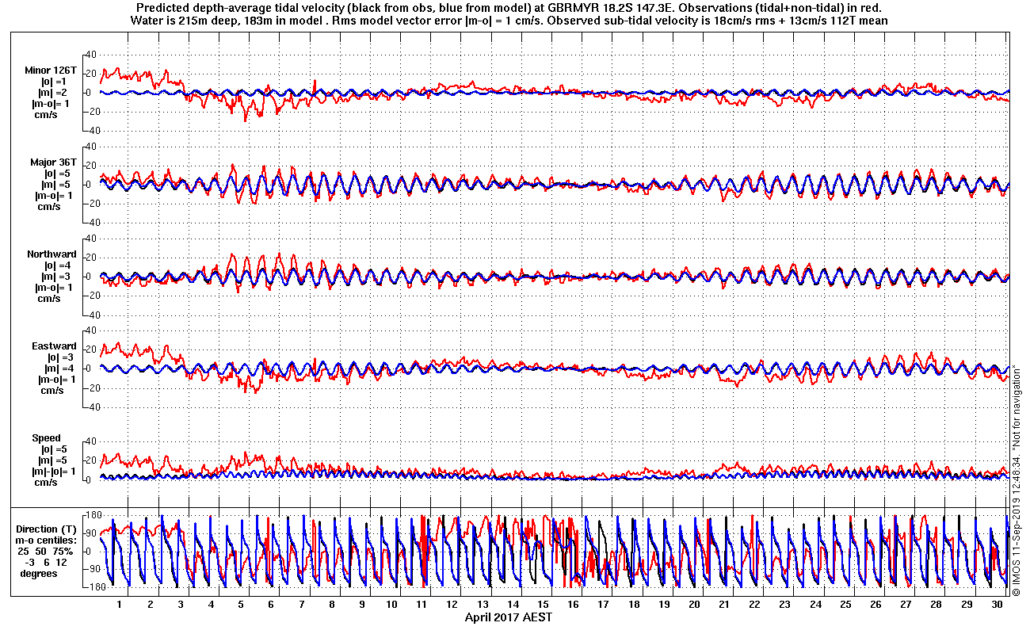Click the 'Northward' panel label
Screen dimensions: 1030x634
click(51, 254)
